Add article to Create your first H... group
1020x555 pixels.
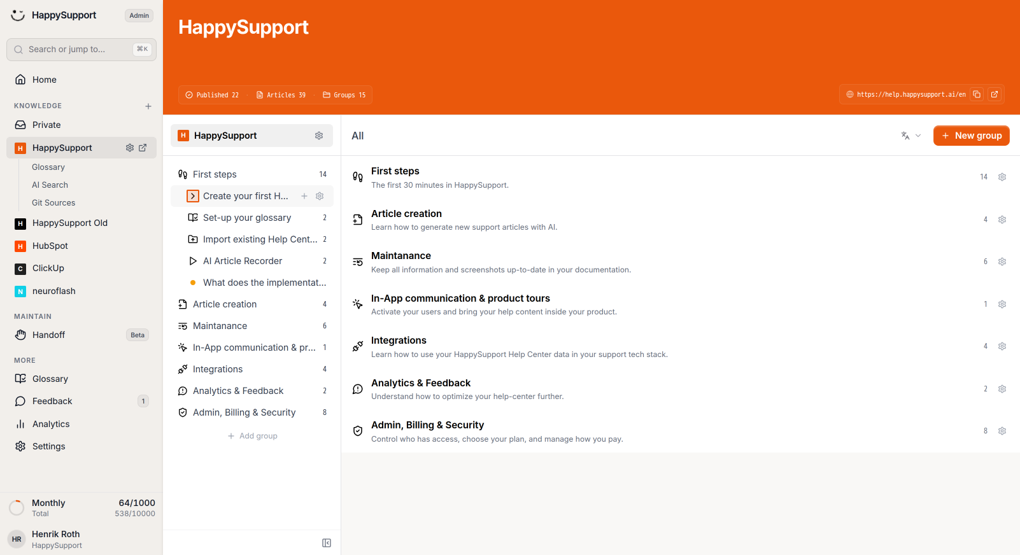coord(304,196)
